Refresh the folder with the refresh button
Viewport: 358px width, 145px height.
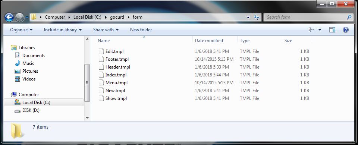coord(257,18)
